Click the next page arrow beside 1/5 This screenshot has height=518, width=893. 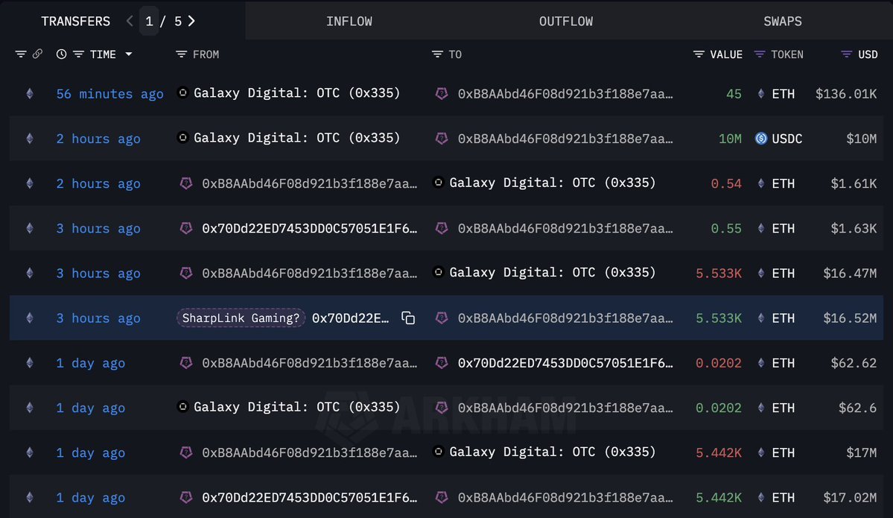pos(191,21)
